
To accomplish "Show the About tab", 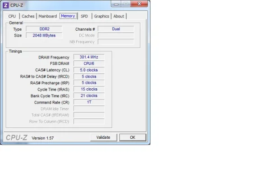I will pos(118,16).
